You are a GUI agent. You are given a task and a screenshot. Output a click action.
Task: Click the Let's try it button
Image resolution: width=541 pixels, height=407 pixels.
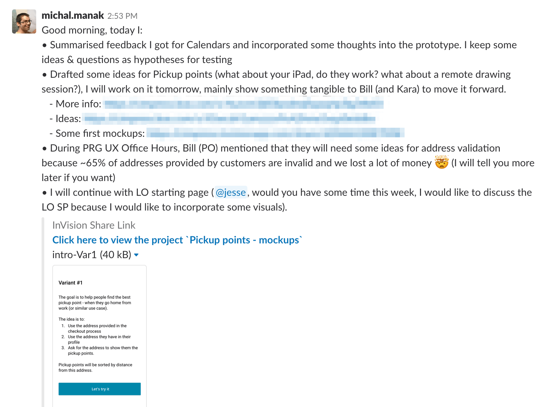[x=100, y=389]
